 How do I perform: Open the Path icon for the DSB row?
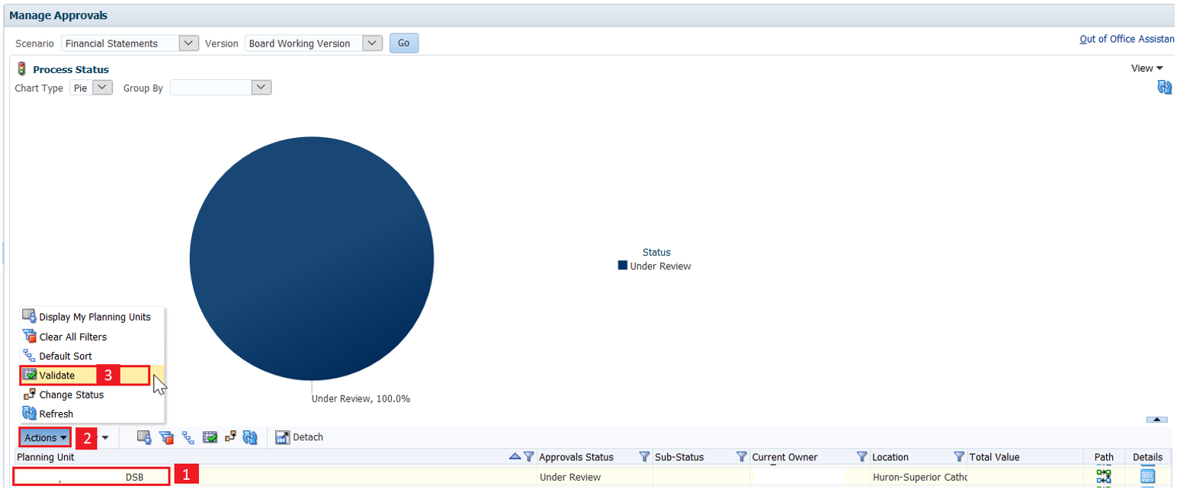pos(1103,477)
